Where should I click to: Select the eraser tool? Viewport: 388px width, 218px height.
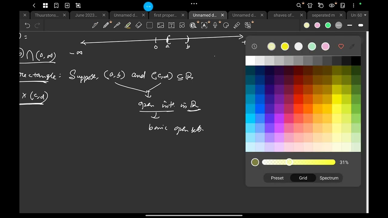[x=139, y=25]
